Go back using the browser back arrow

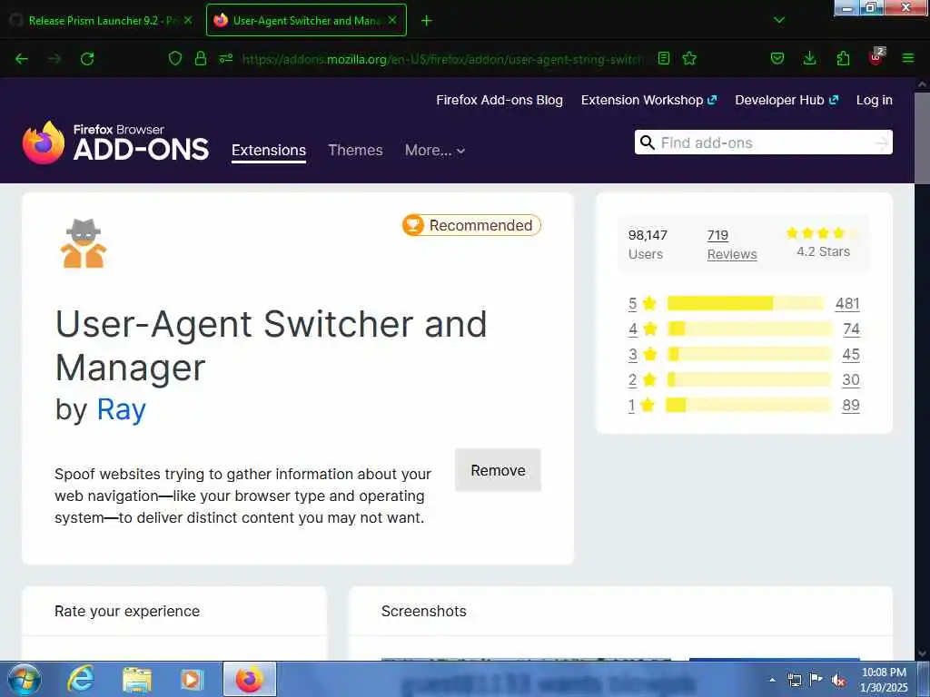pyautogui.click(x=22, y=59)
